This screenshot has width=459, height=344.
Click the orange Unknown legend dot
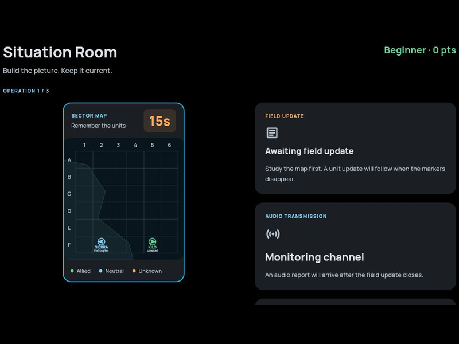(134, 271)
